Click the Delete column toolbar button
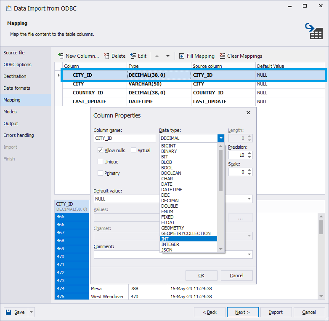 pyautogui.click(x=115, y=56)
